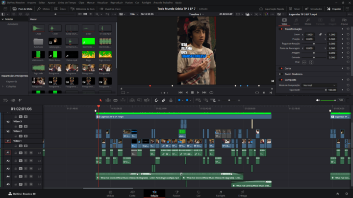This screenshot has height=198, width=353.
Task: Open the Efeitos tab in Inspetor
Action: click(308, 22)
